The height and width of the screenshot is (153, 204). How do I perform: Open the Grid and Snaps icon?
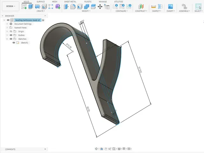(124, 149)
